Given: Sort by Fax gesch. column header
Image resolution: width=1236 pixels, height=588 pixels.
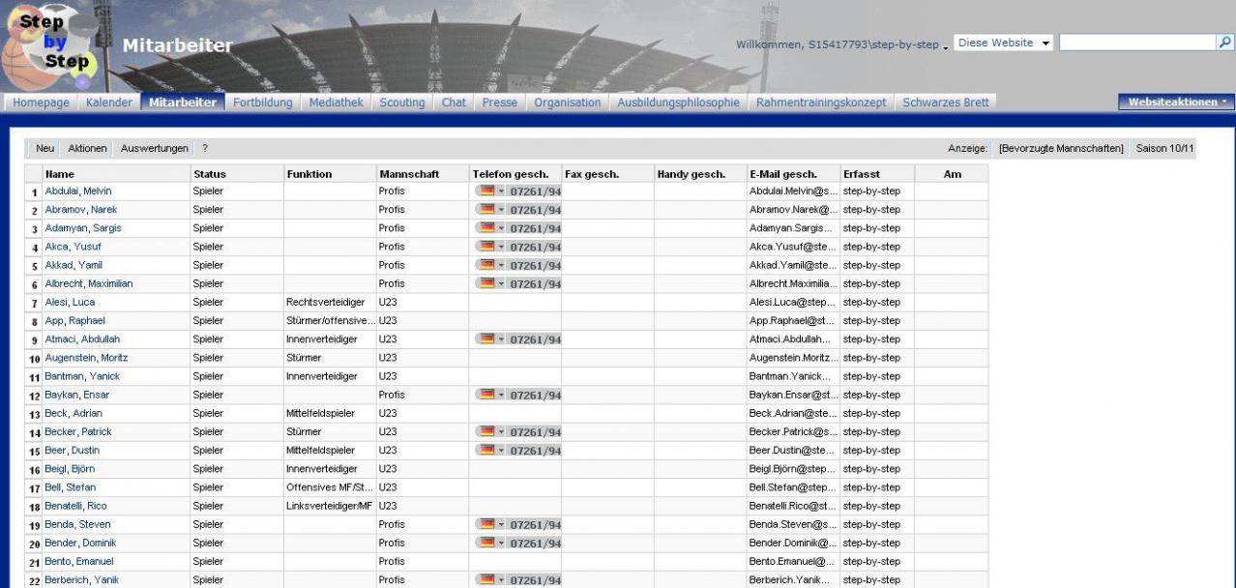Looking at the screenshot, I should point(592,174).
